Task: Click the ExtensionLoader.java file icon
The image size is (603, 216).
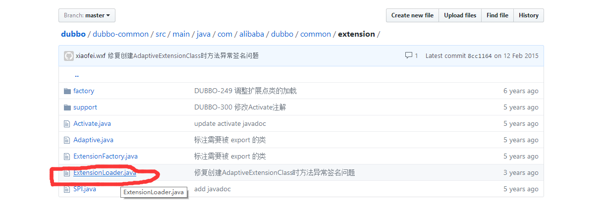Action: 67,173
